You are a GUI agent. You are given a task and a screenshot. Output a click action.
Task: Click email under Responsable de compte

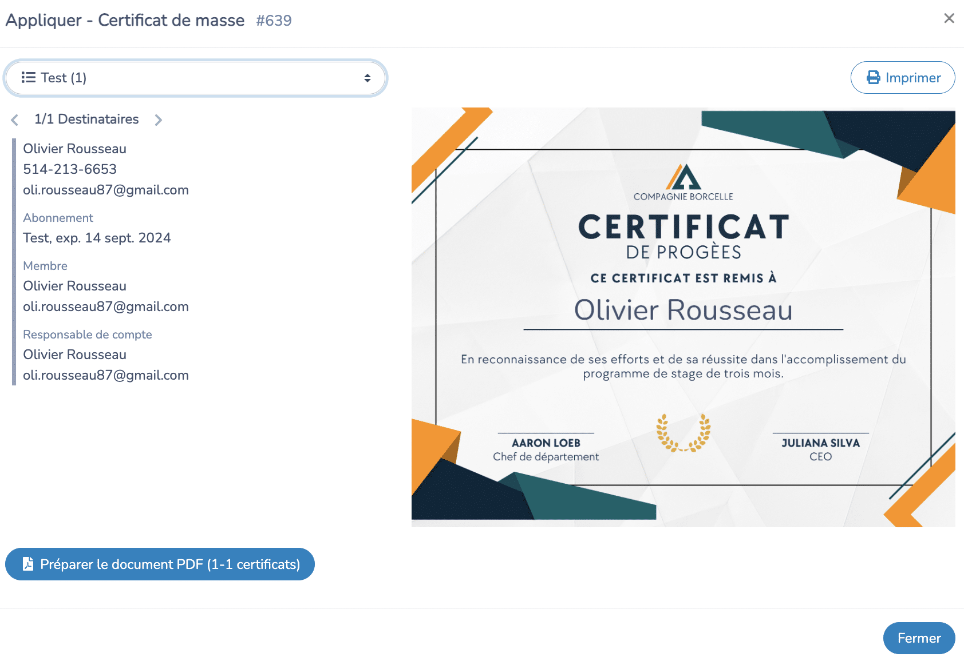pos(106,375)
